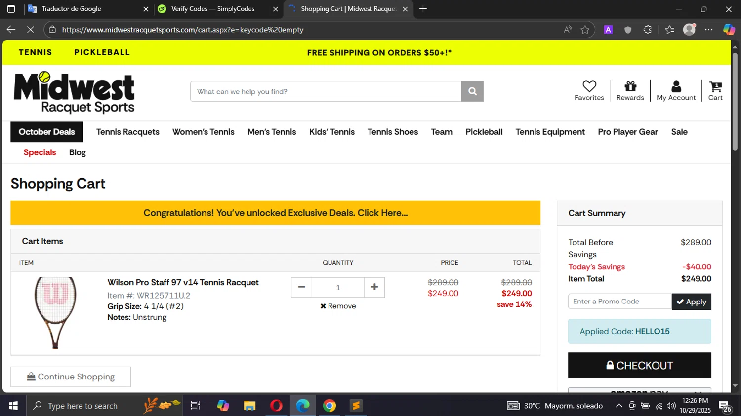Click the browser back arrow
741x416 pixels.
pyautogui.click(x=11, y=30)
